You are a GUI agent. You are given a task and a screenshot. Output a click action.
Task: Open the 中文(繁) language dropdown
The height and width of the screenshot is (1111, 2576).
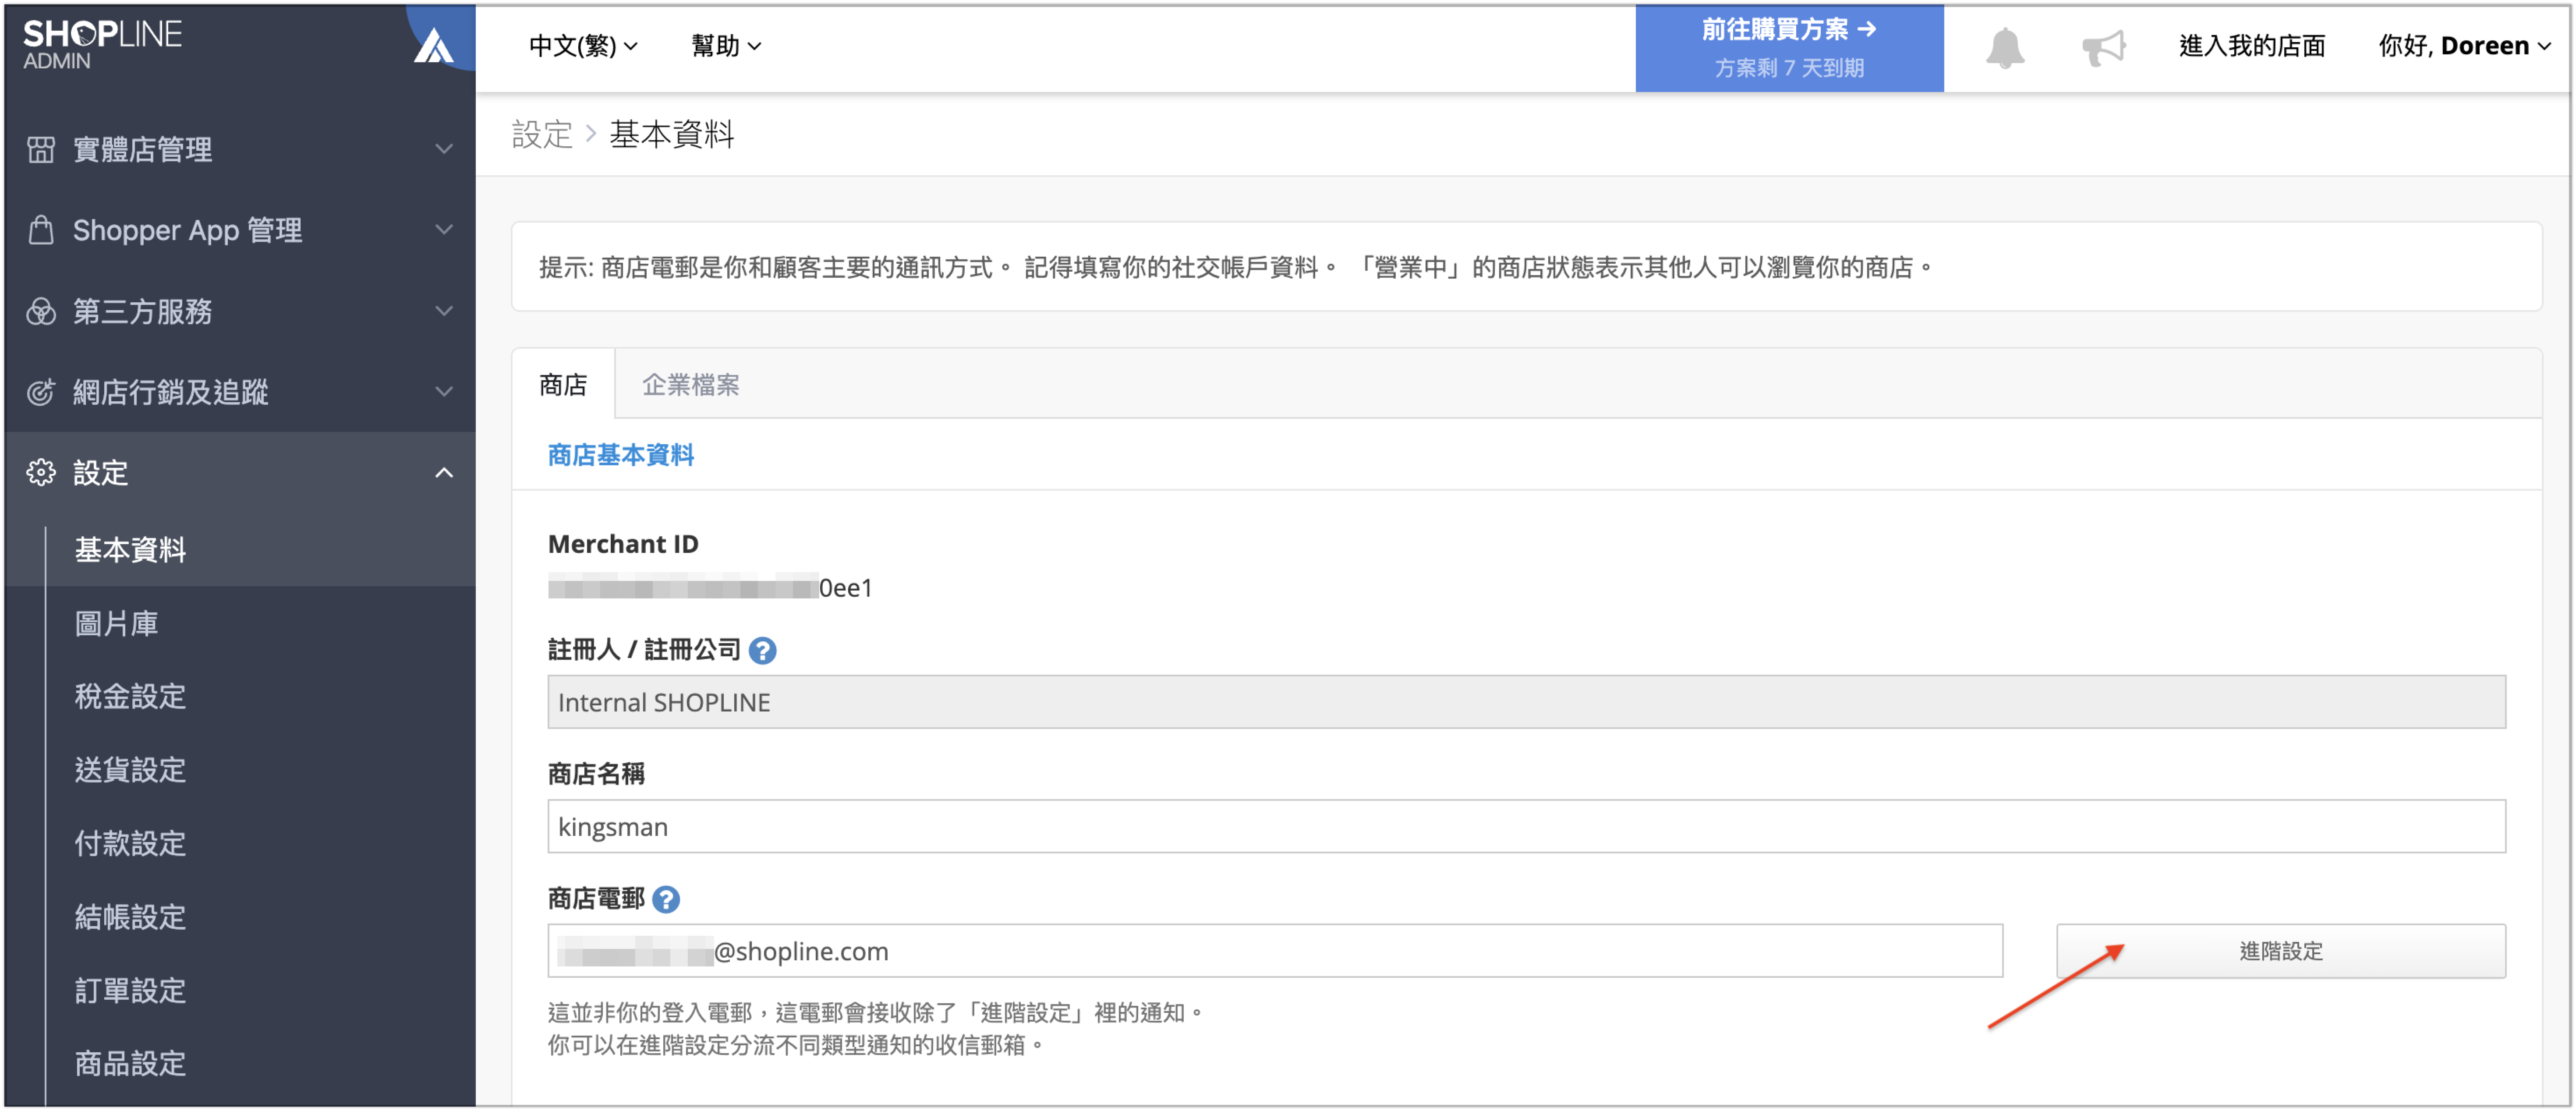pos(583,46)
